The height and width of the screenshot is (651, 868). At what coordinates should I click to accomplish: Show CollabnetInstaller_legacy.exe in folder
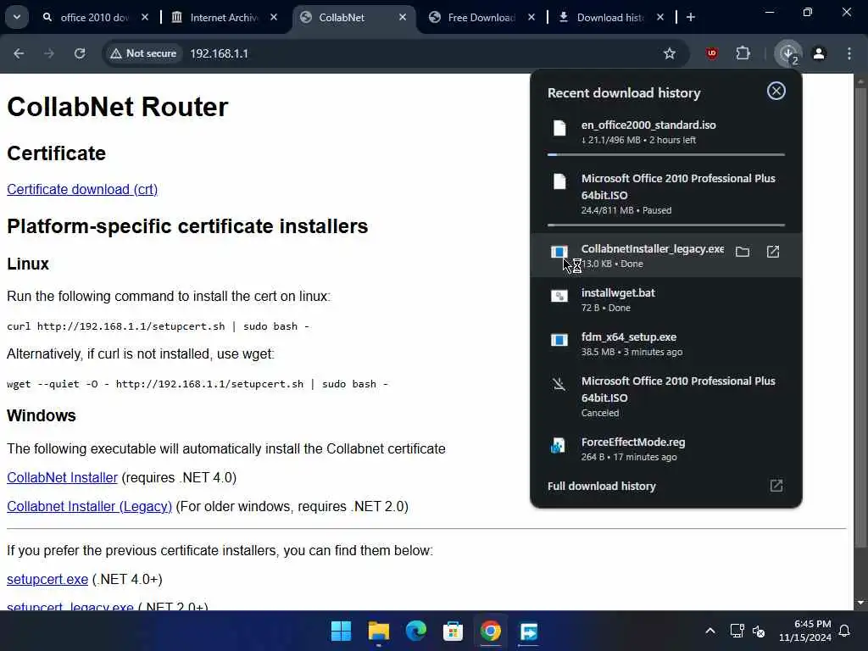(x=743, y=253)
